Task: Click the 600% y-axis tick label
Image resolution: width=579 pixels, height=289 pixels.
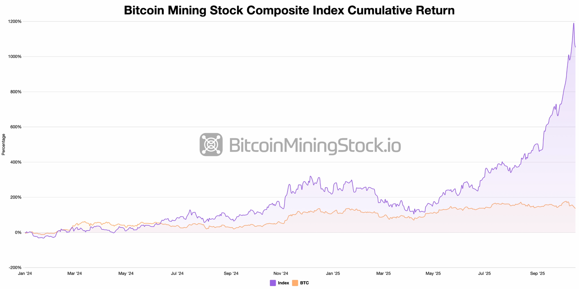Action: point(16,127)
